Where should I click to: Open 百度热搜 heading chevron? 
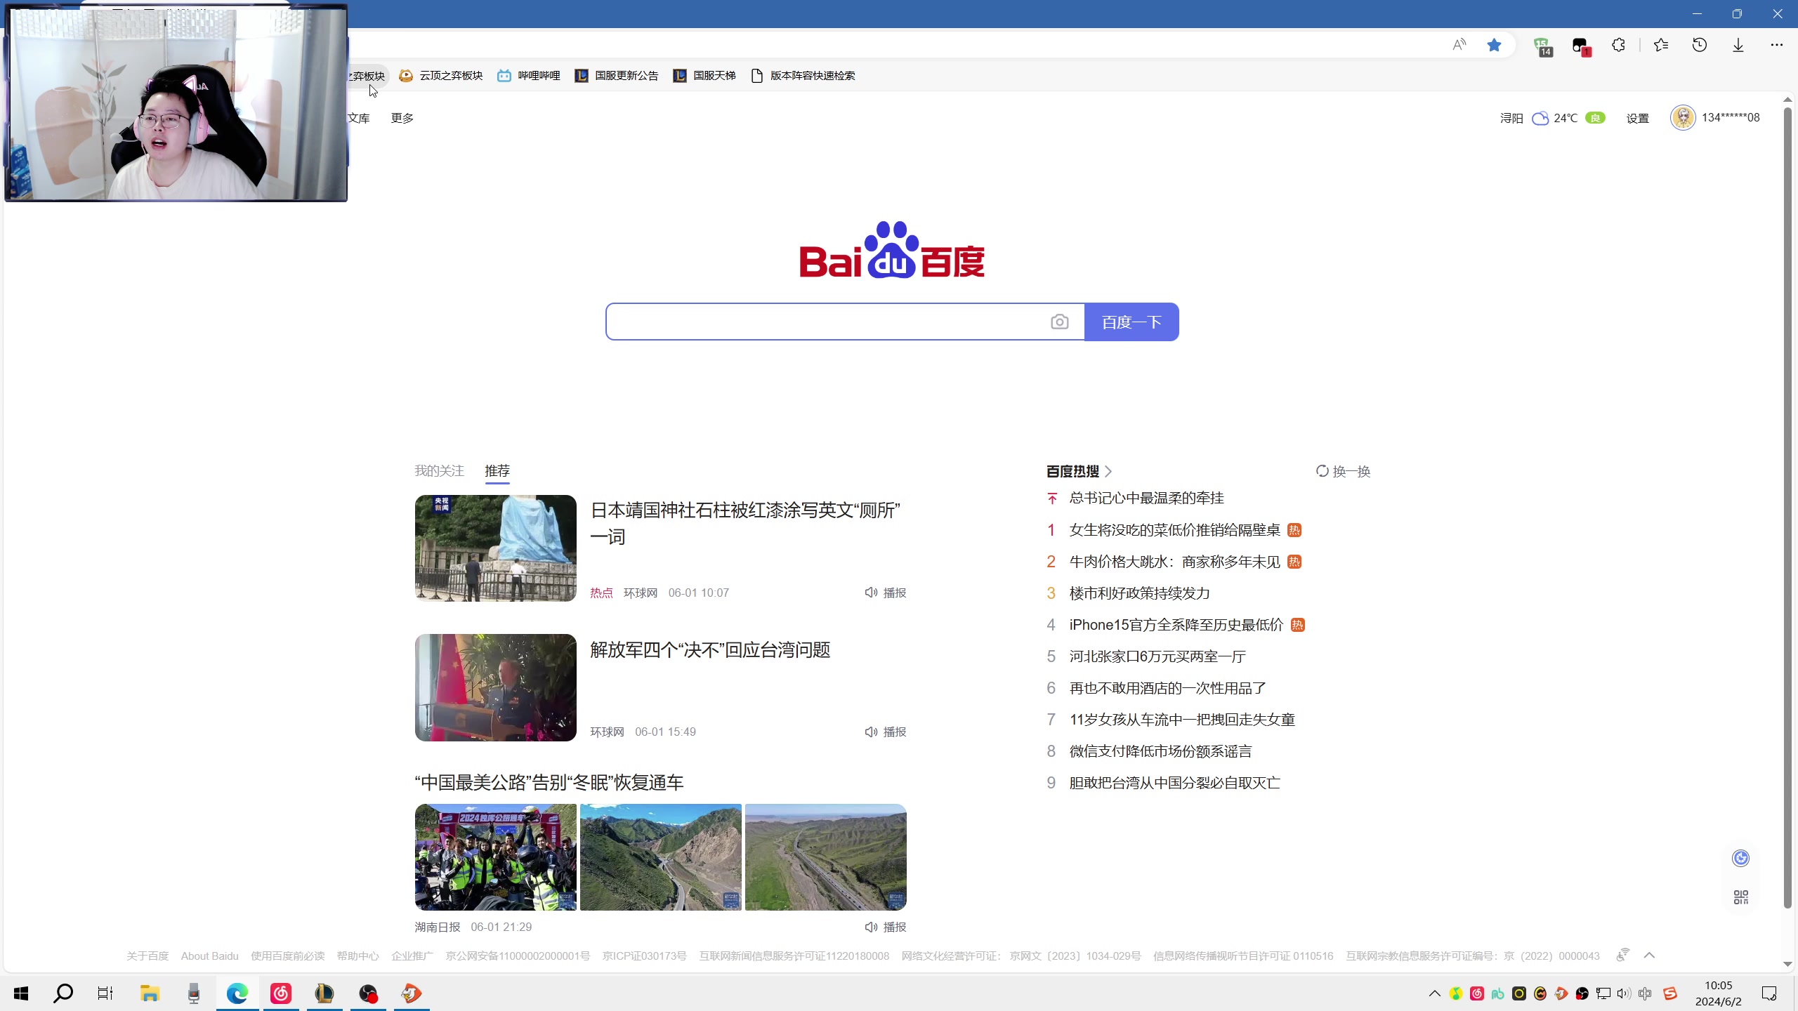(1108, 471)
